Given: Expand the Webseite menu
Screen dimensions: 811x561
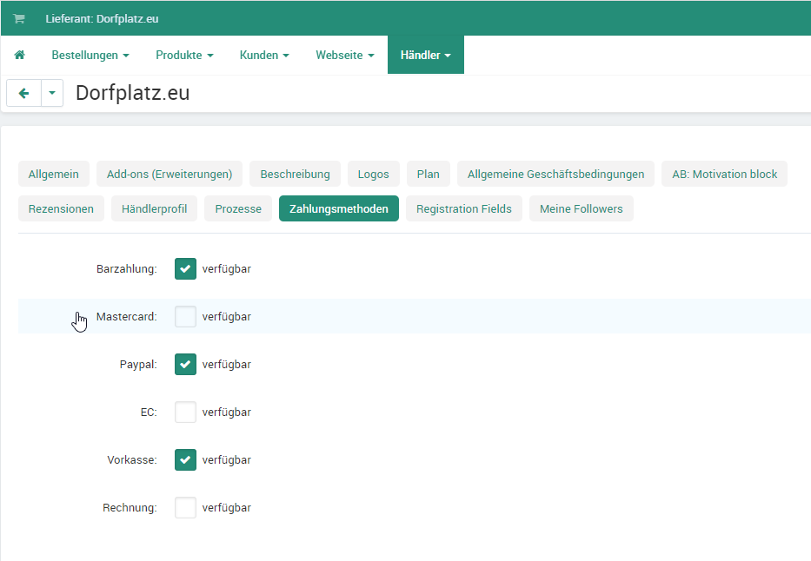Looking at the screenshot, I should click(x=345, y=55).
